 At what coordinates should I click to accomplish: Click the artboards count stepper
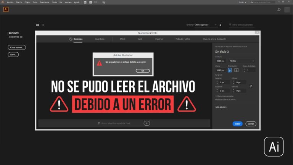[245, 70]
